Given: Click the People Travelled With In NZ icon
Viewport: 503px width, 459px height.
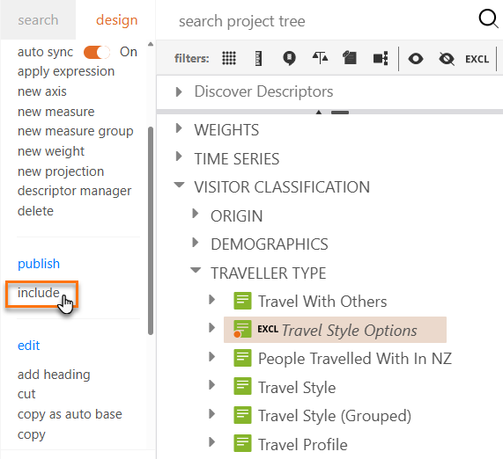Looking at the screenshot, I should pyautogui.click(x=242, y=358).
